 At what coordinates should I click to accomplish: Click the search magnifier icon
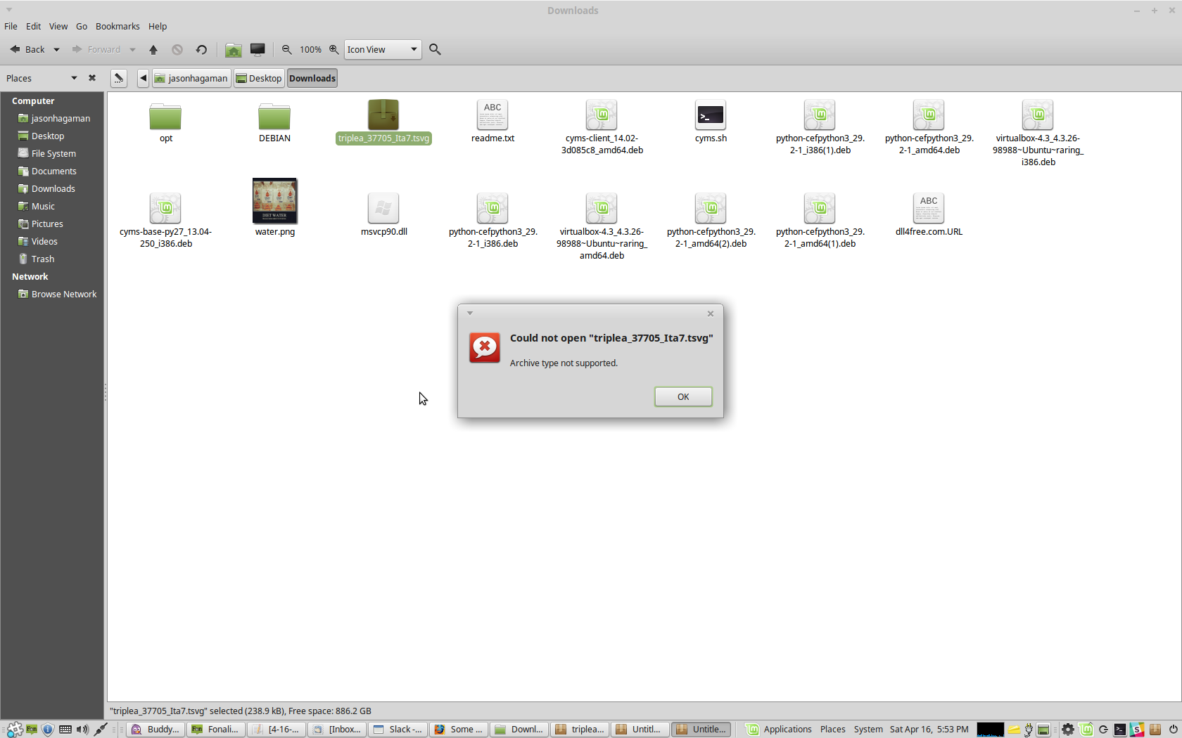(x=435, y=49)
